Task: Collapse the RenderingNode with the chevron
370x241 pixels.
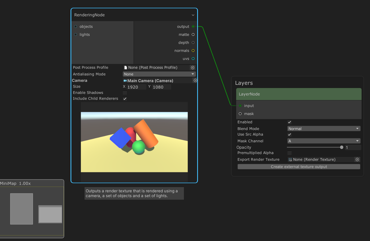Action: [x=193, y=15]
